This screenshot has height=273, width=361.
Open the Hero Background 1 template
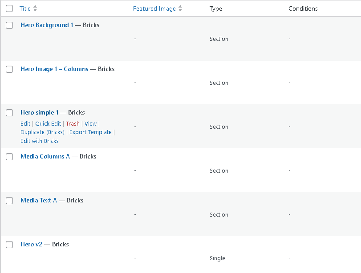click(x=46, y=25)
